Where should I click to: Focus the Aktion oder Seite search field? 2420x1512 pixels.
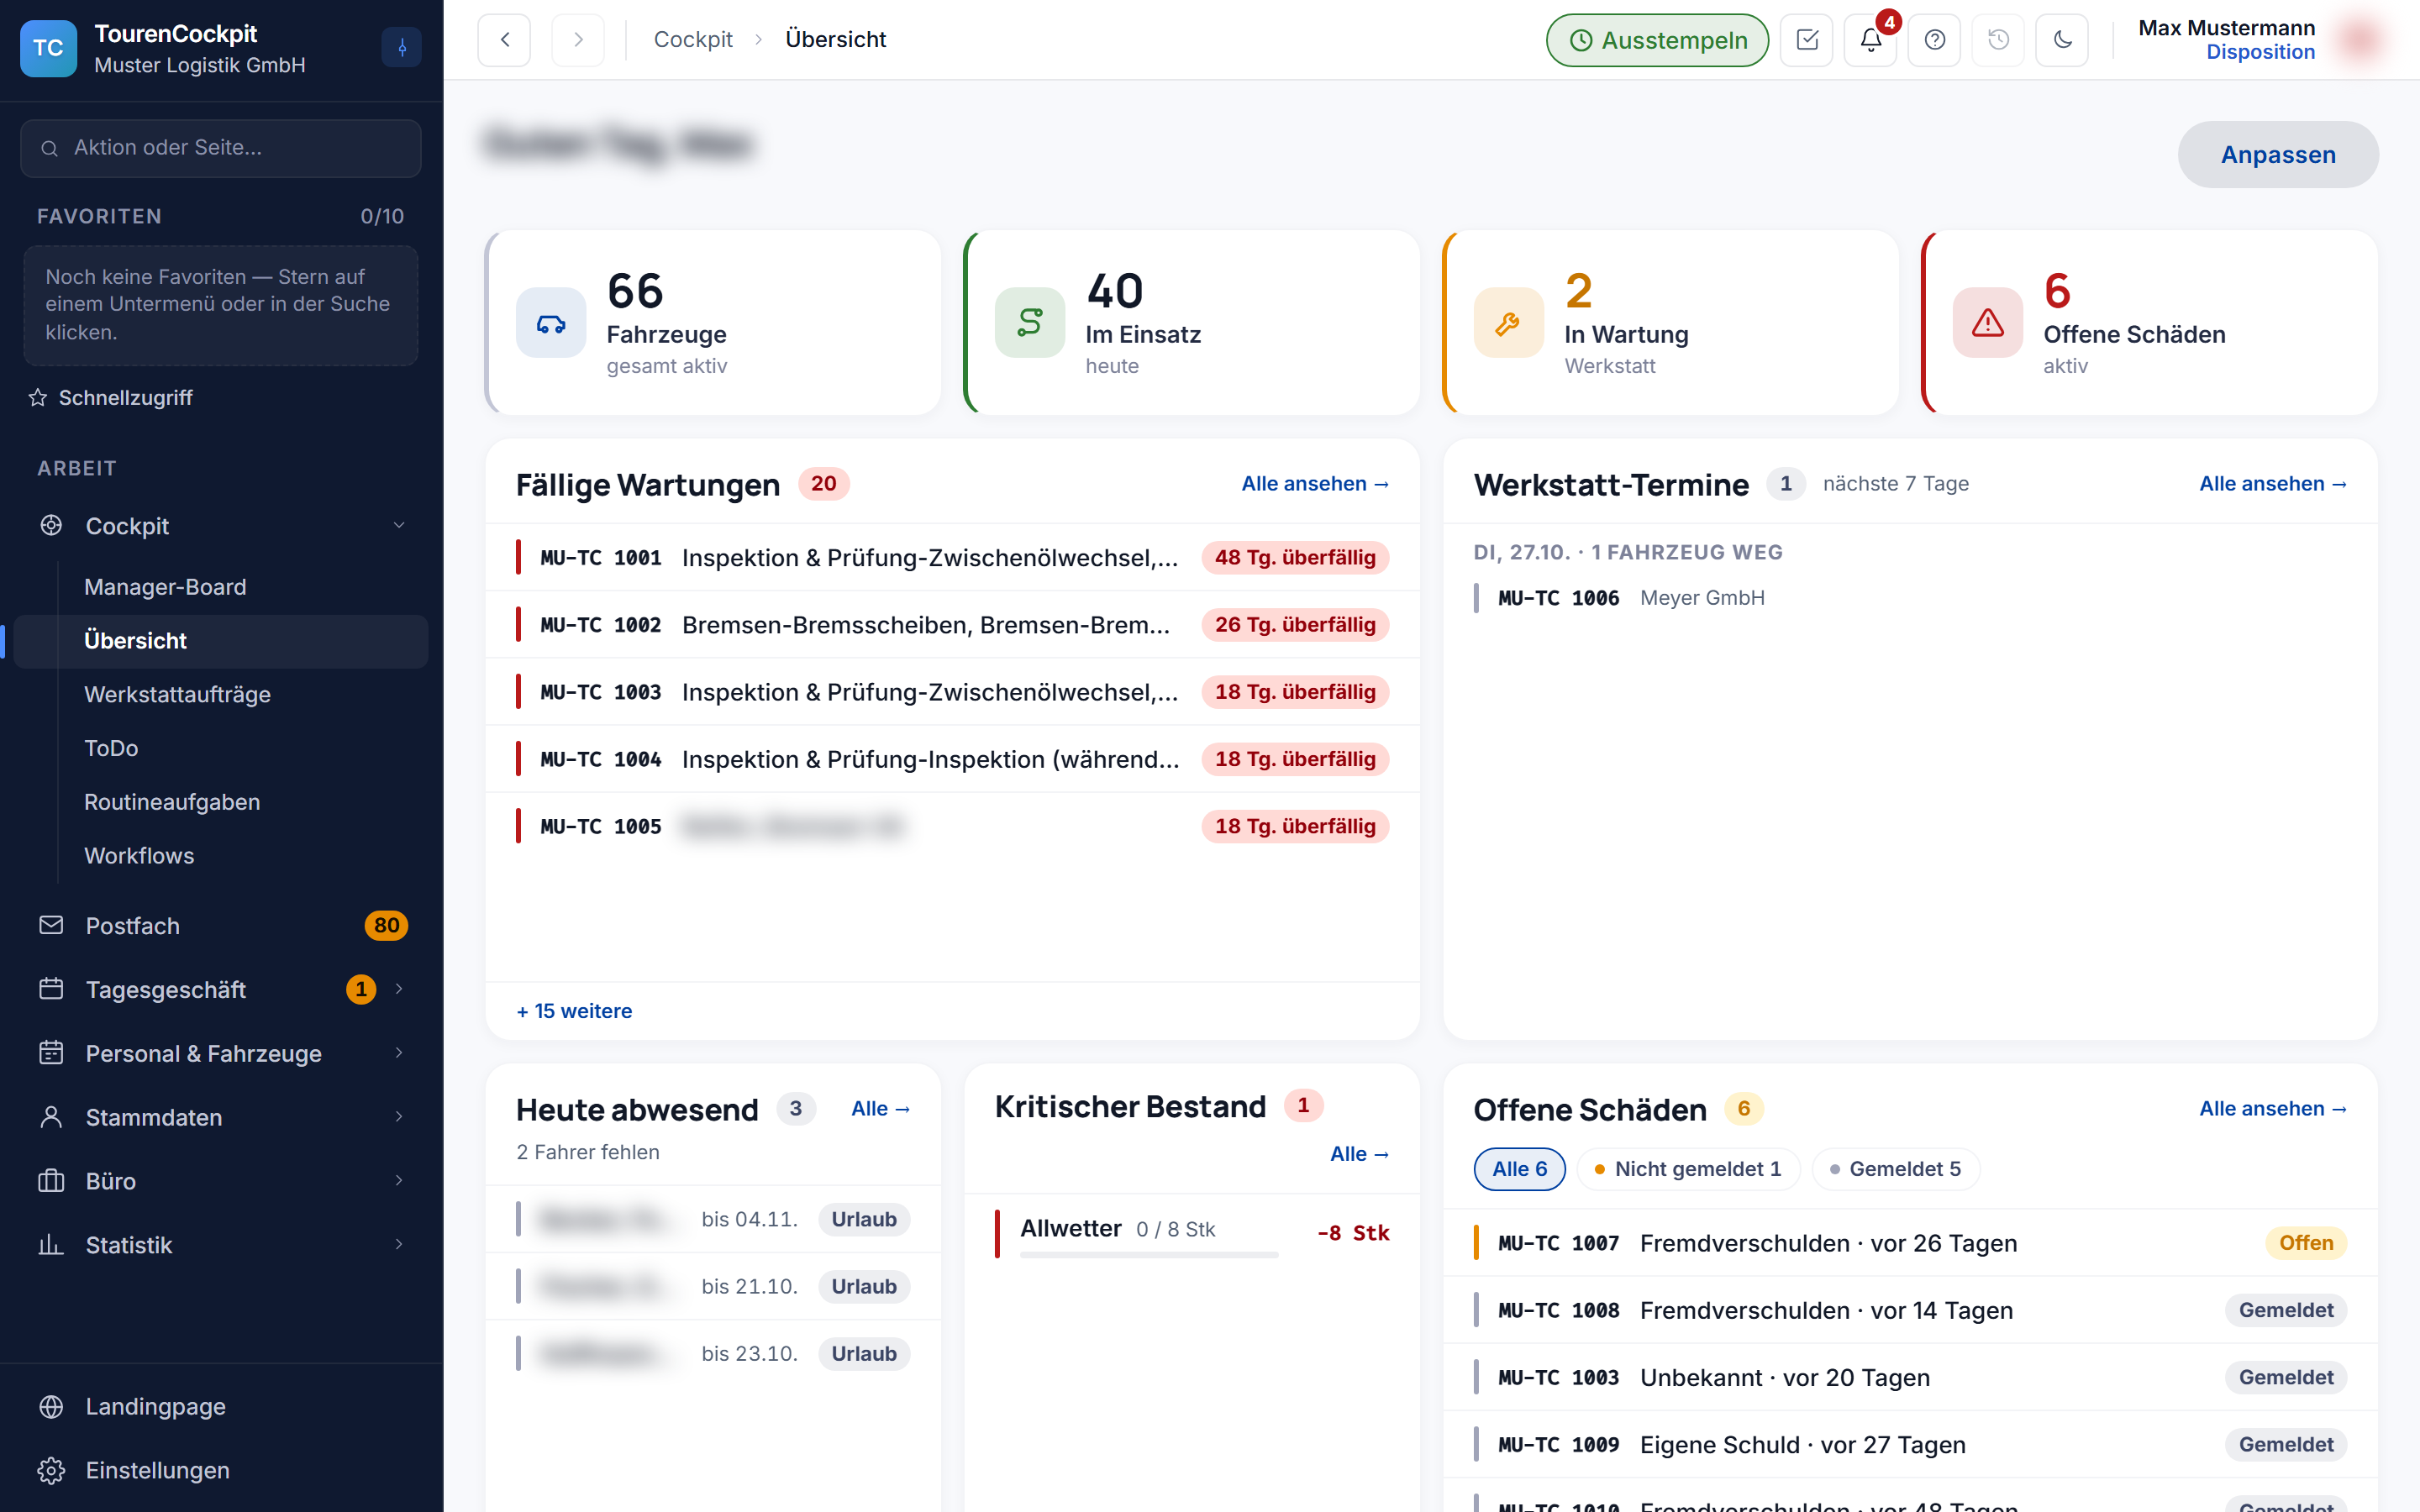[x=221, y=148]
